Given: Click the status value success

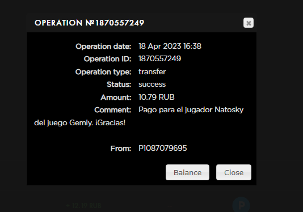Looking at the screenshot, I should point(152,84).
